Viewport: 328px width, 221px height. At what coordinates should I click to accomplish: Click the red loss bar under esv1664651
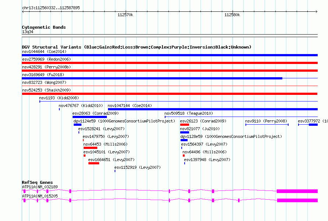coord(94,163)
